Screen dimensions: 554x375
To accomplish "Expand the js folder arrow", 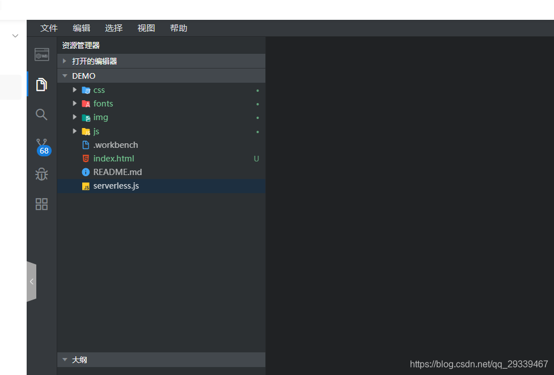I will pos(74,131).
